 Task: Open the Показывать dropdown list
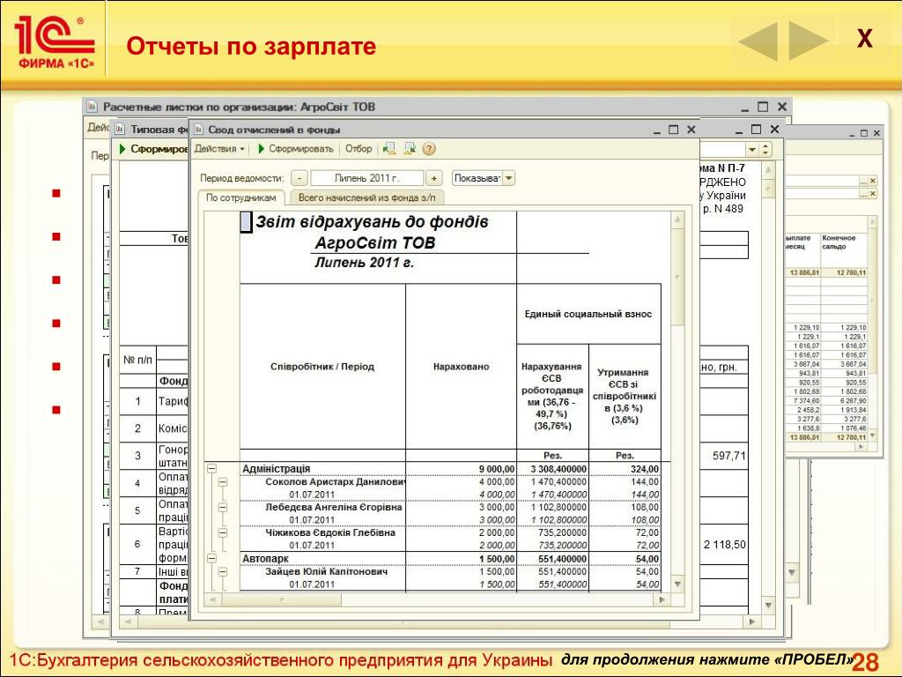tap(508, 178)
